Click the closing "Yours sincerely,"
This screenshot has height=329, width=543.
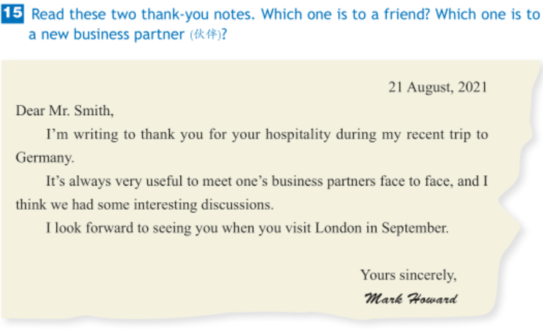pos(408,275)
